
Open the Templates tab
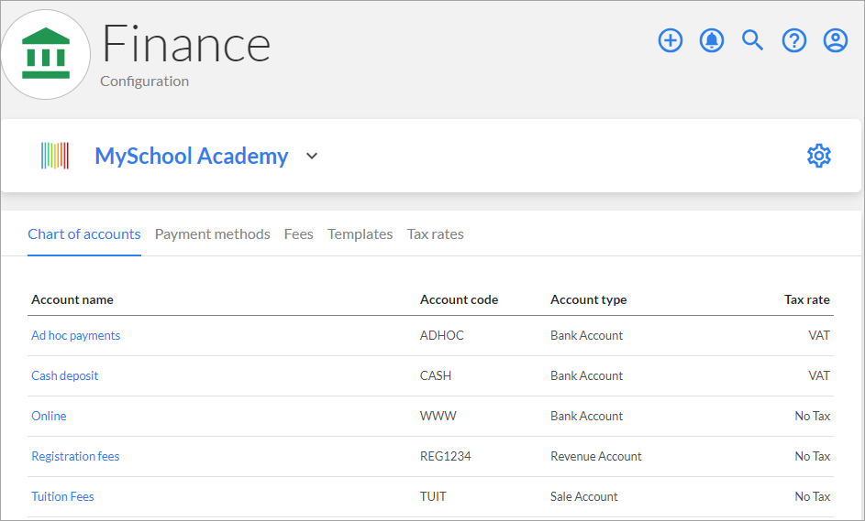(360, 234)
